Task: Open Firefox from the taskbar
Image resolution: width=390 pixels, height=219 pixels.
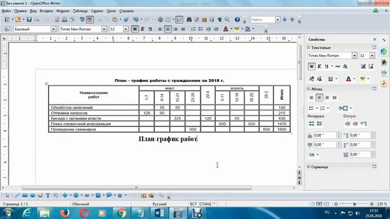Action: click(x=65, y=213)
